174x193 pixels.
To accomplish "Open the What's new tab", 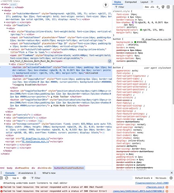I will coord(49,173).
